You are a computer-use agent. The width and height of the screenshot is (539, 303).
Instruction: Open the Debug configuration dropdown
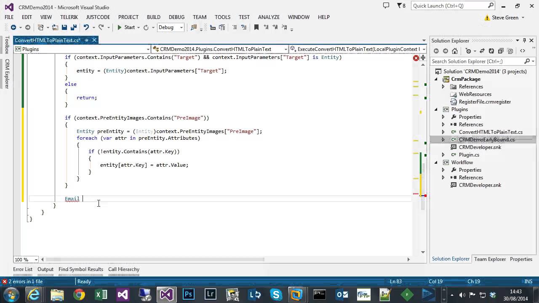pos(171,27)
